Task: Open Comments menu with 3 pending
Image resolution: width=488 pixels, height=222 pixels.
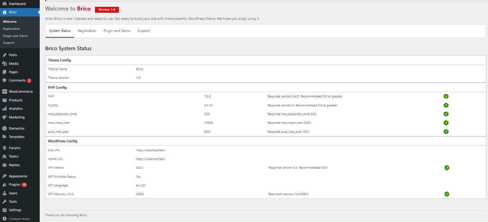Action: (17, 80)
